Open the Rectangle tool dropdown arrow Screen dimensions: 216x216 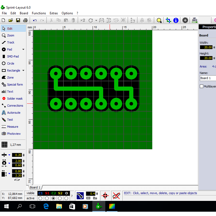tap(23, 70)
